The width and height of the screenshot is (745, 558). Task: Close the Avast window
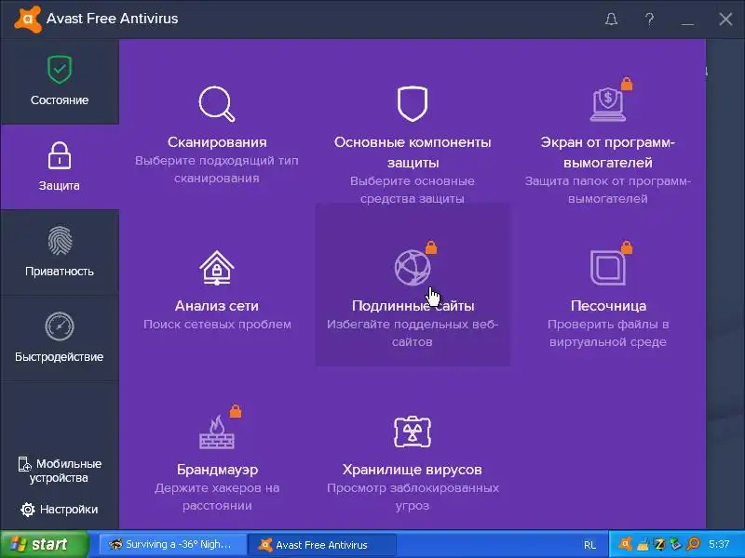(725, 19)
